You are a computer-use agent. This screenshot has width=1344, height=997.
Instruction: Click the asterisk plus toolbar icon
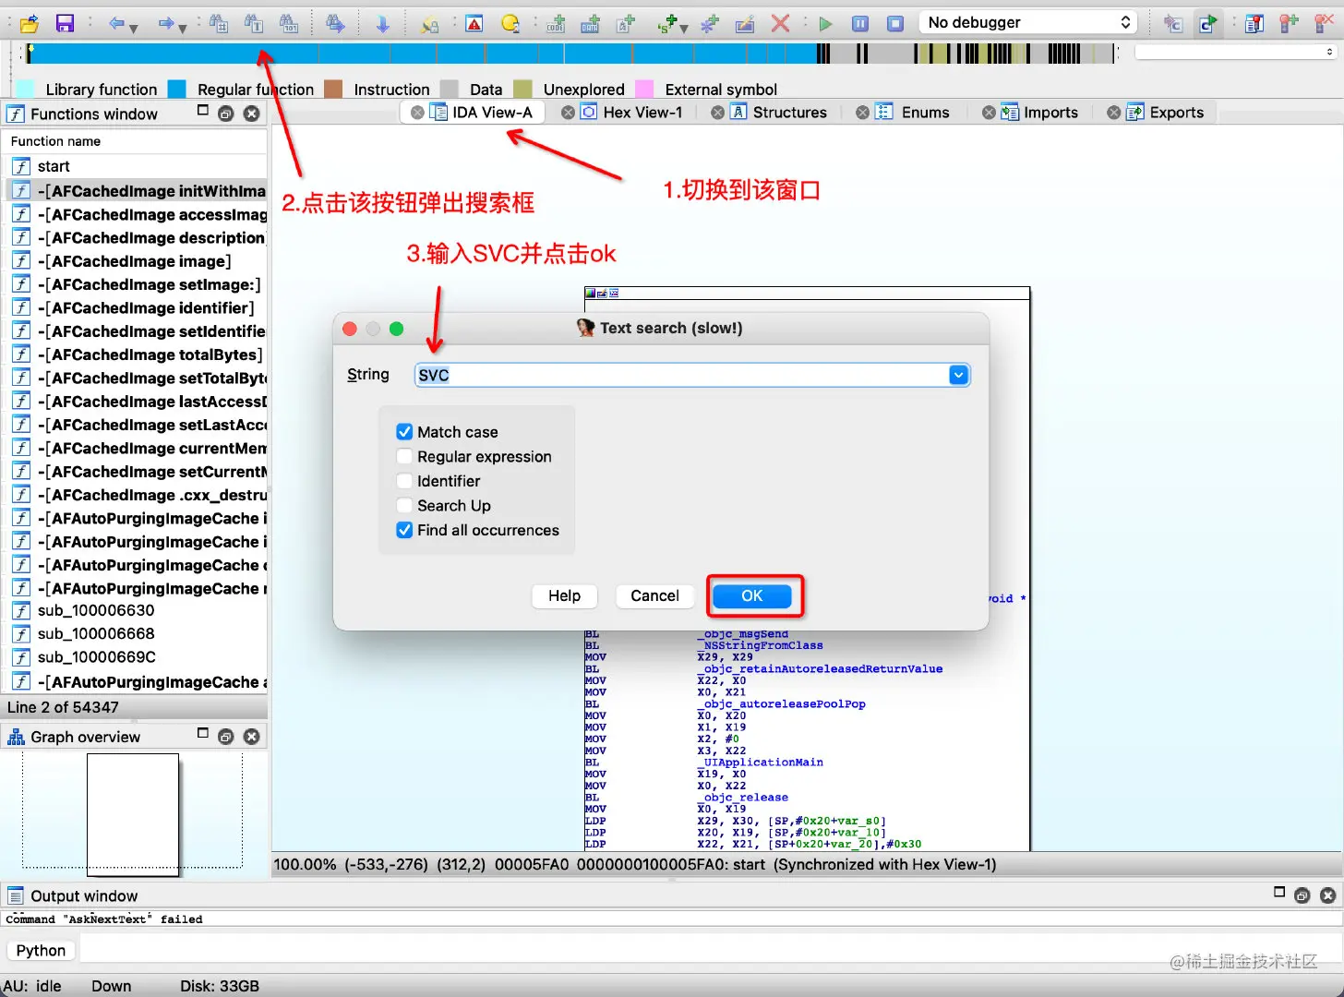click(x=709, y=23)
